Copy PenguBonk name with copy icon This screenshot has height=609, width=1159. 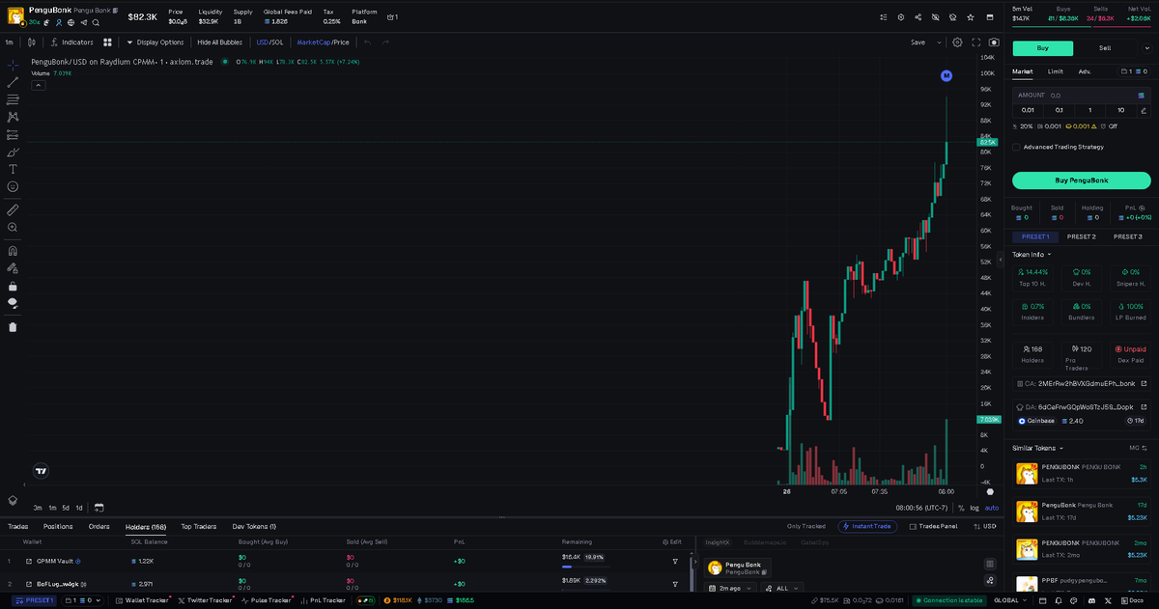[x=115, y=10]
